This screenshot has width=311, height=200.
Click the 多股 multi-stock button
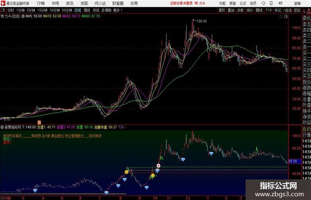[x=240, y=10]
